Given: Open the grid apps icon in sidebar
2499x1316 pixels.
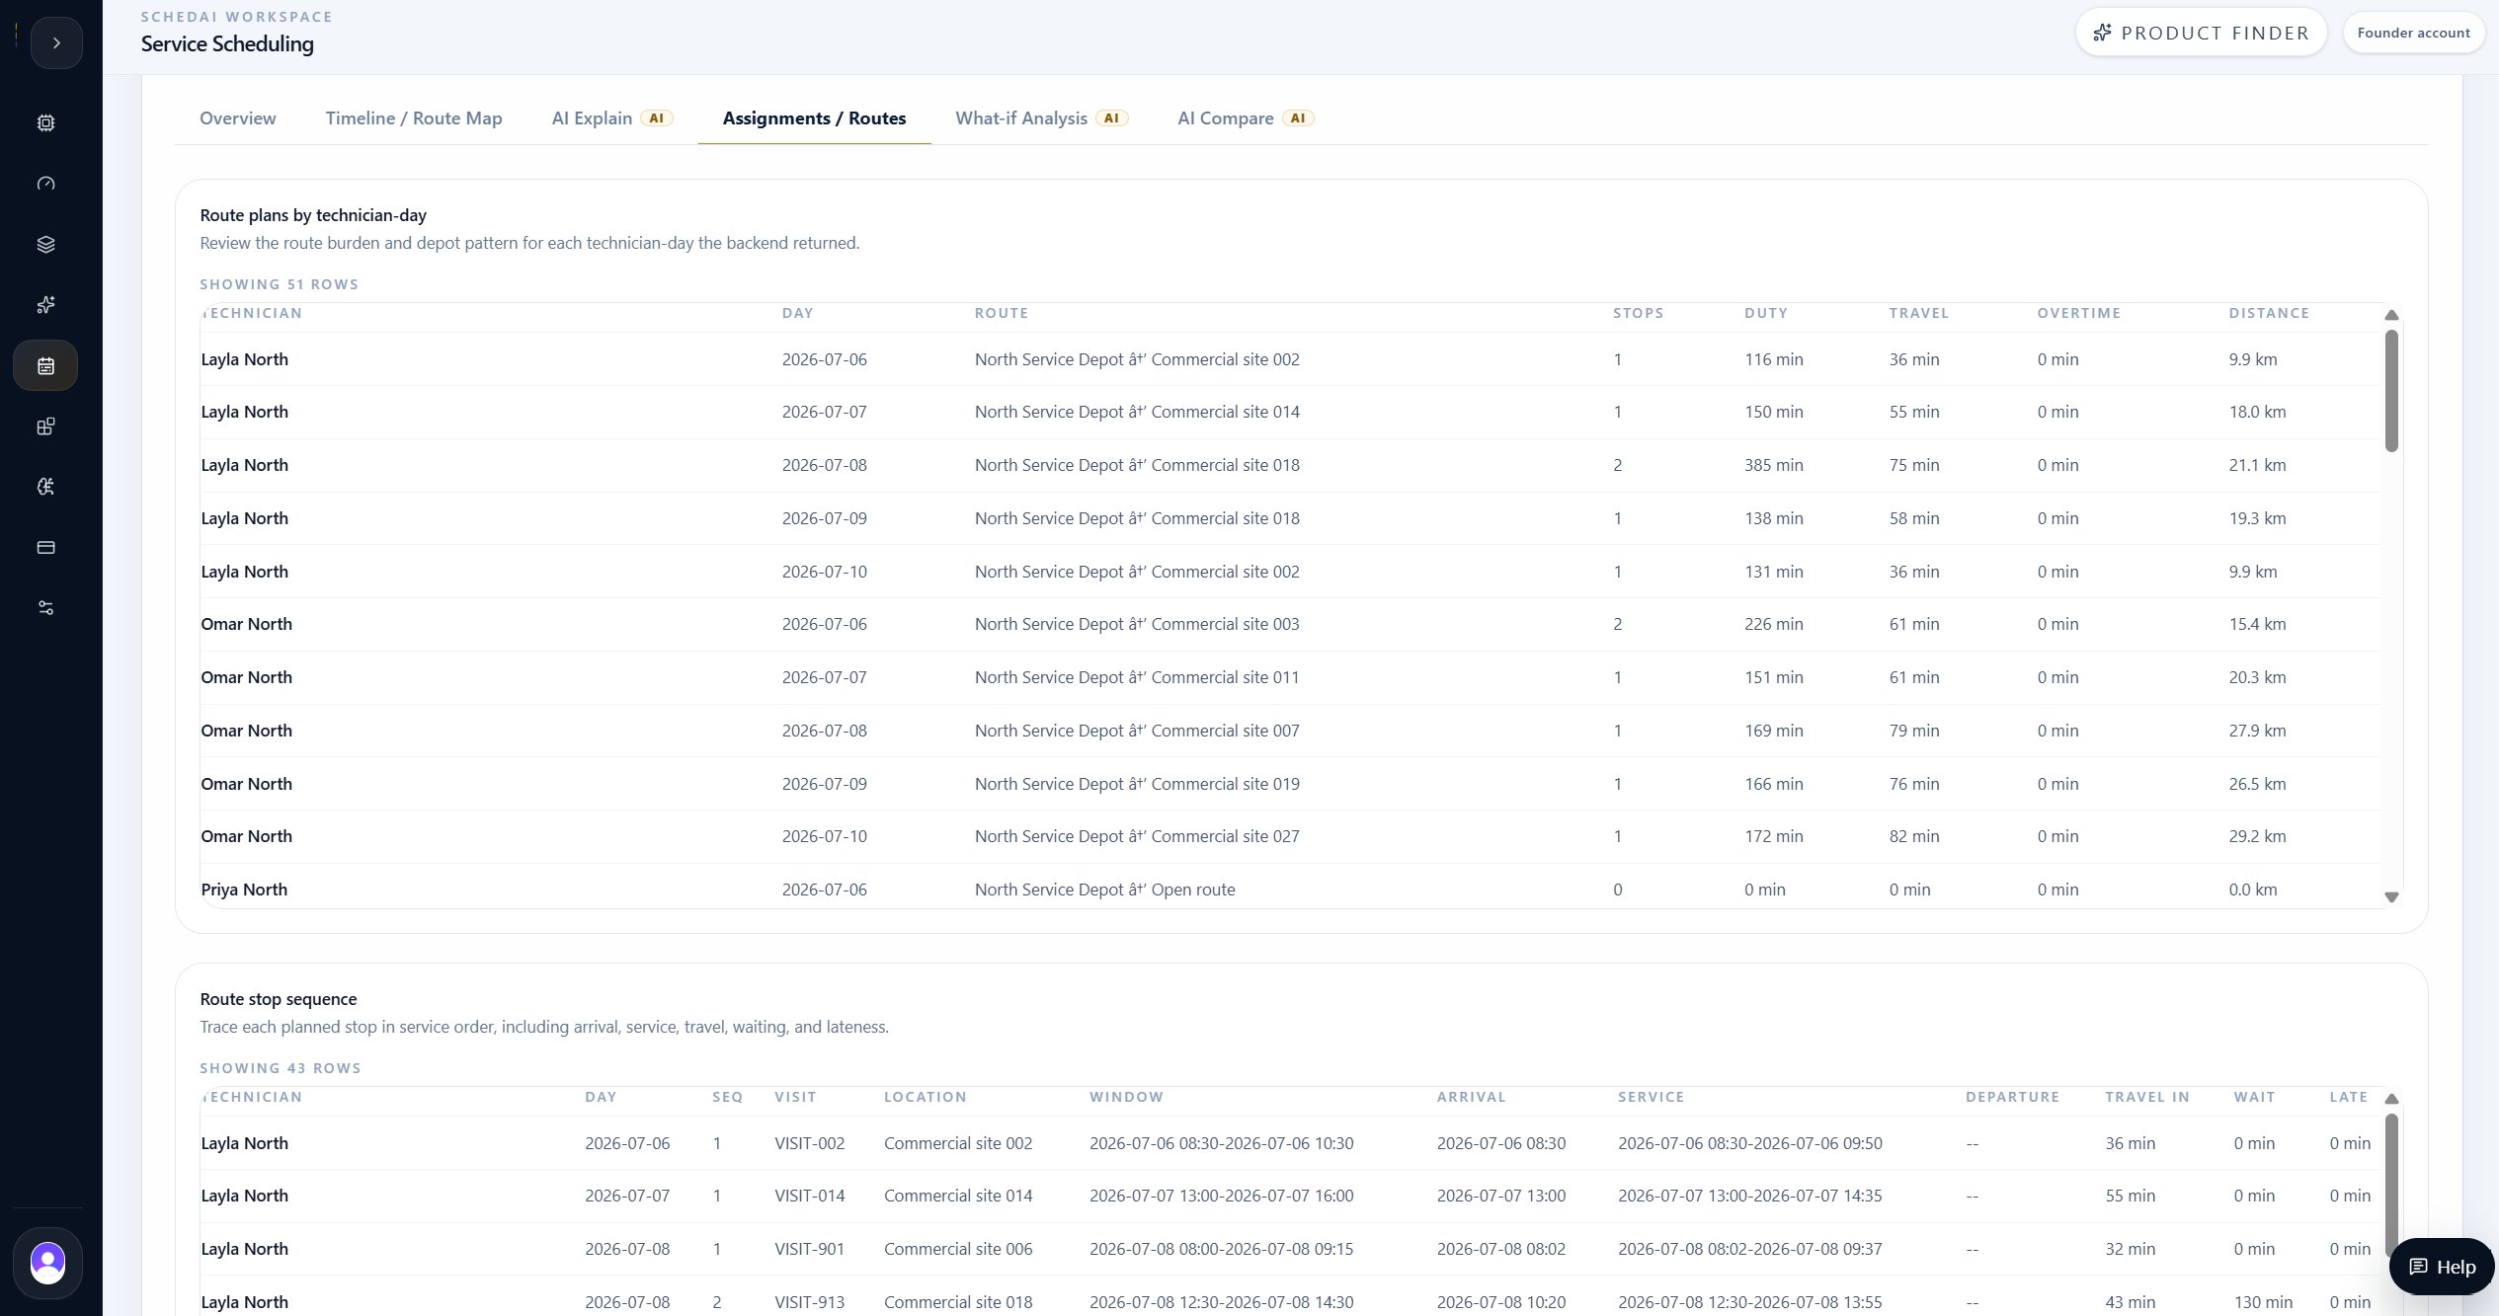Looking at the screenshot, I should 45,426.
